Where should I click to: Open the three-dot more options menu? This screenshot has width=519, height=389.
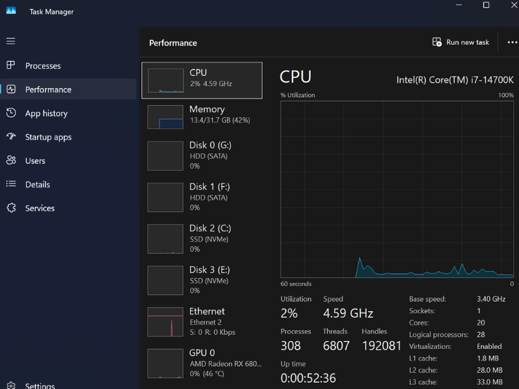pyautogui.click(x=512, y=42)
